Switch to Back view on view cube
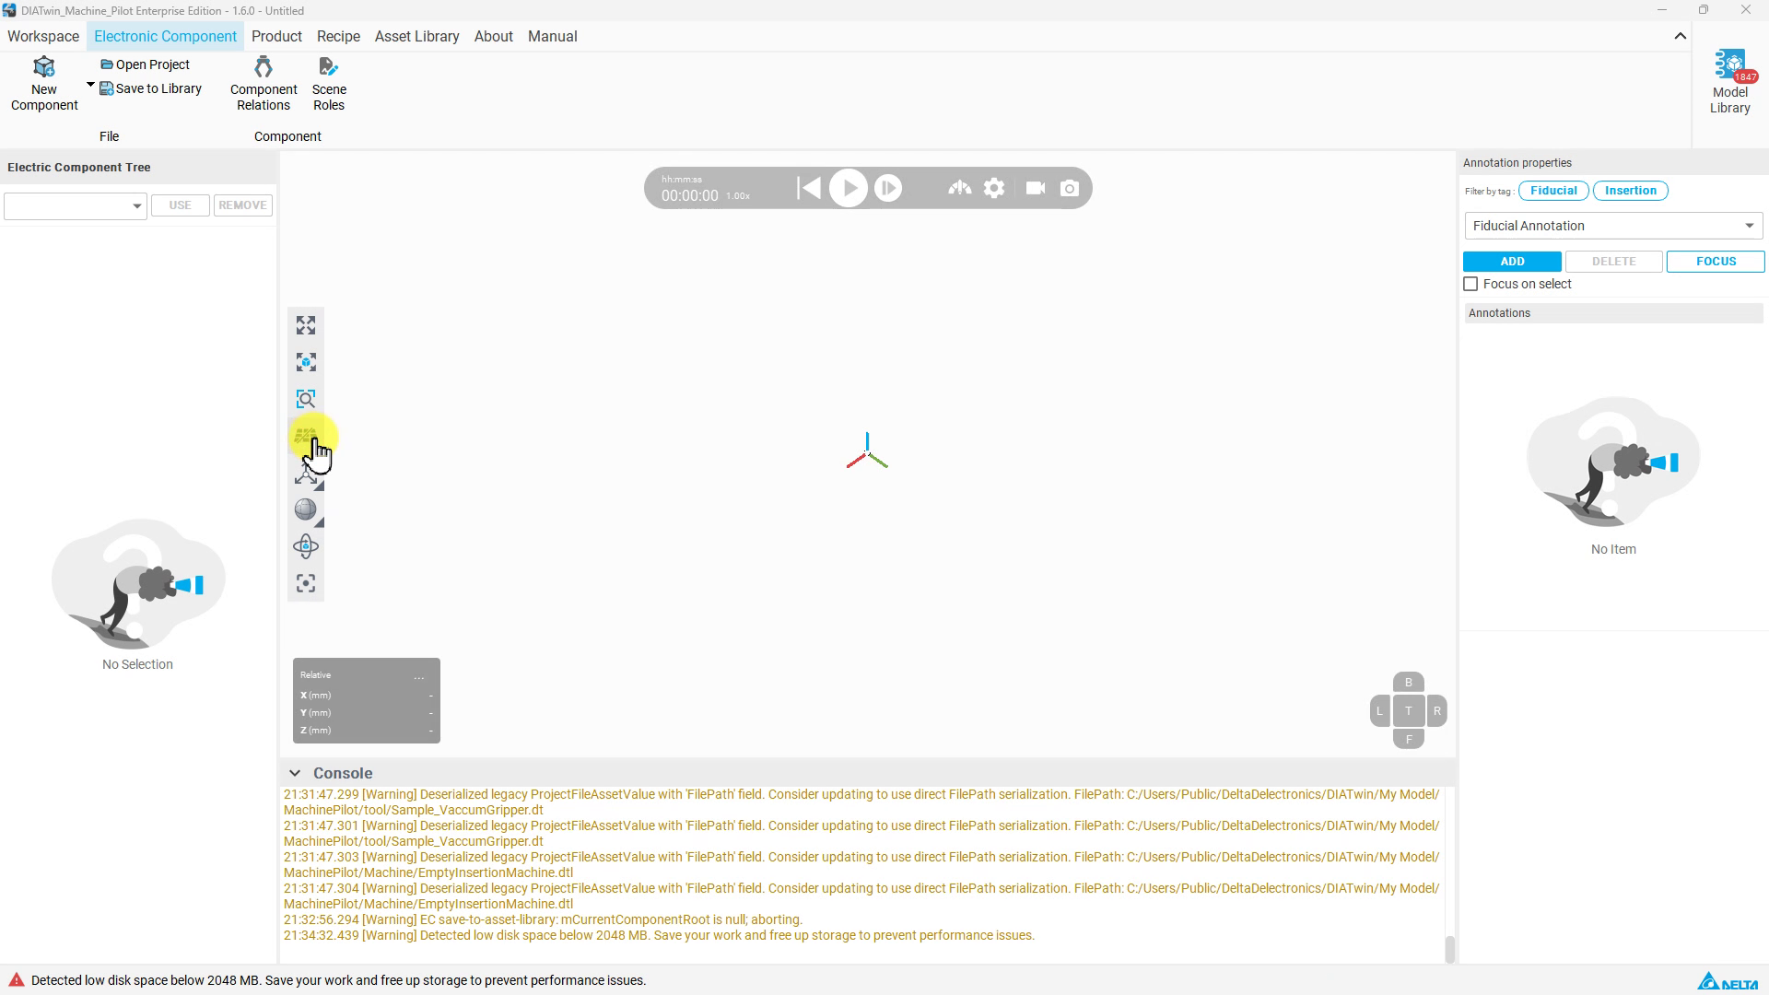Image resolution: width=1769 pixels, height=995 pixels. pyautogui.click(x=1408, y=683)
